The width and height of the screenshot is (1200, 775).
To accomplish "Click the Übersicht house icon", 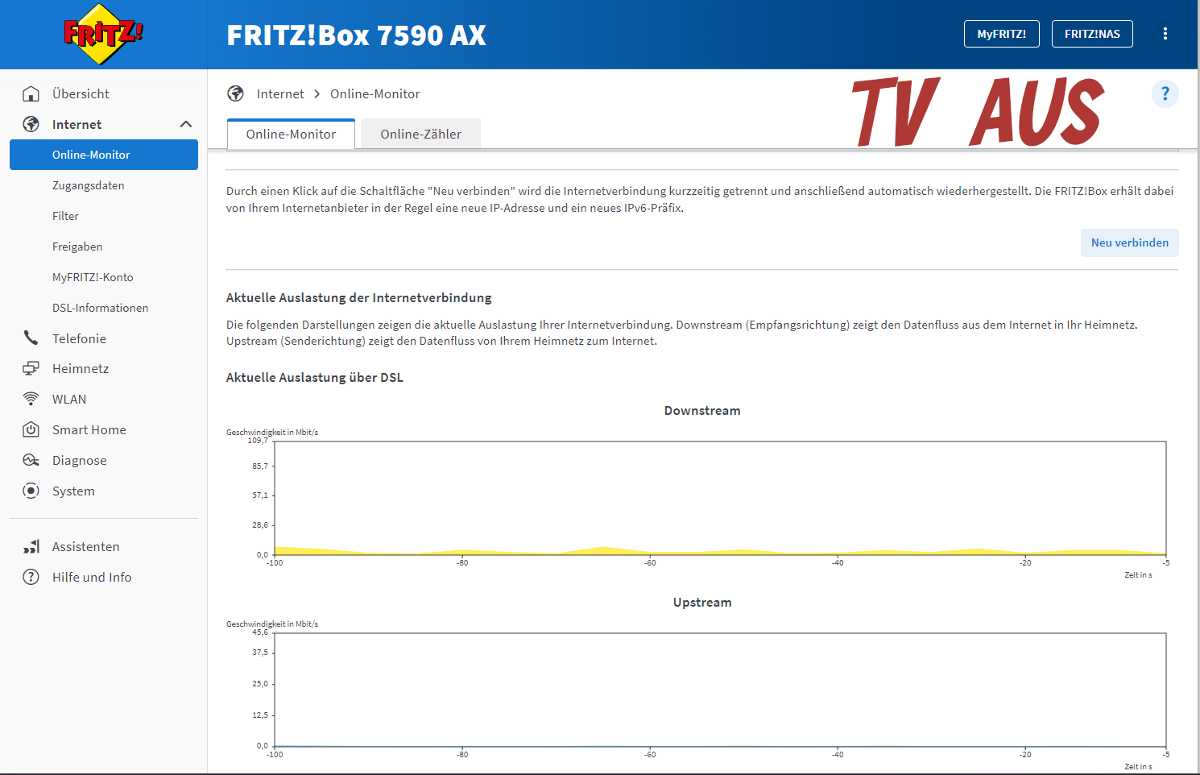I will [x=31, y=93].
